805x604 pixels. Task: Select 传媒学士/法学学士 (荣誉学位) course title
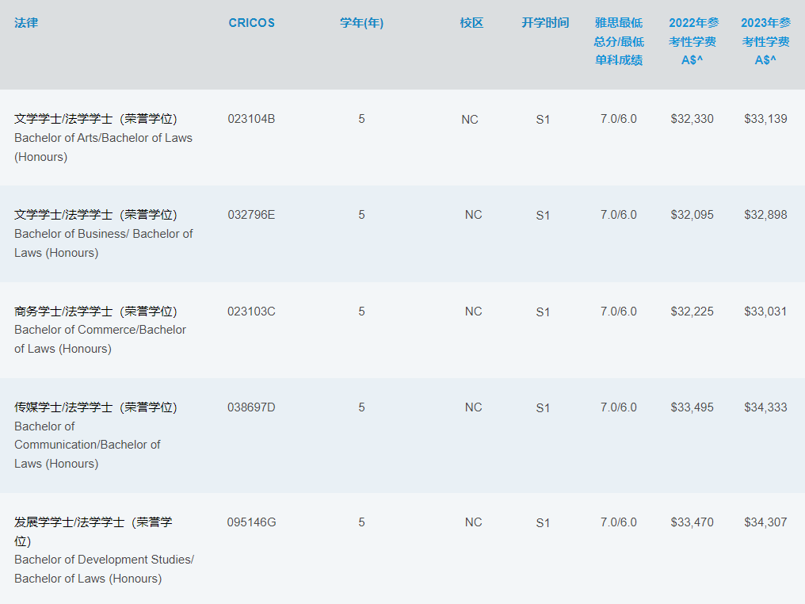pos(96,407)
